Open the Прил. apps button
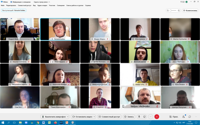This screenshot has height=125, width=200. click(174, 117)
